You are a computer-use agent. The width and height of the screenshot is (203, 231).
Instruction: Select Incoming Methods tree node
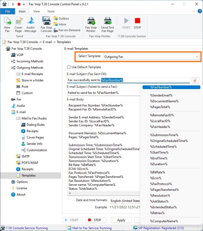(27, 61)
